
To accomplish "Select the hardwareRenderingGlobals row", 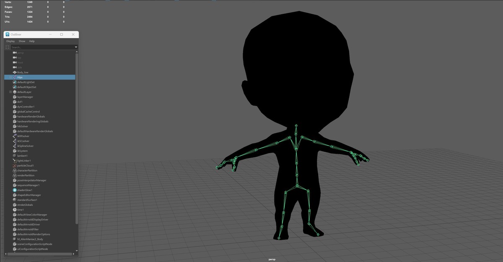I will pos(40,122).
